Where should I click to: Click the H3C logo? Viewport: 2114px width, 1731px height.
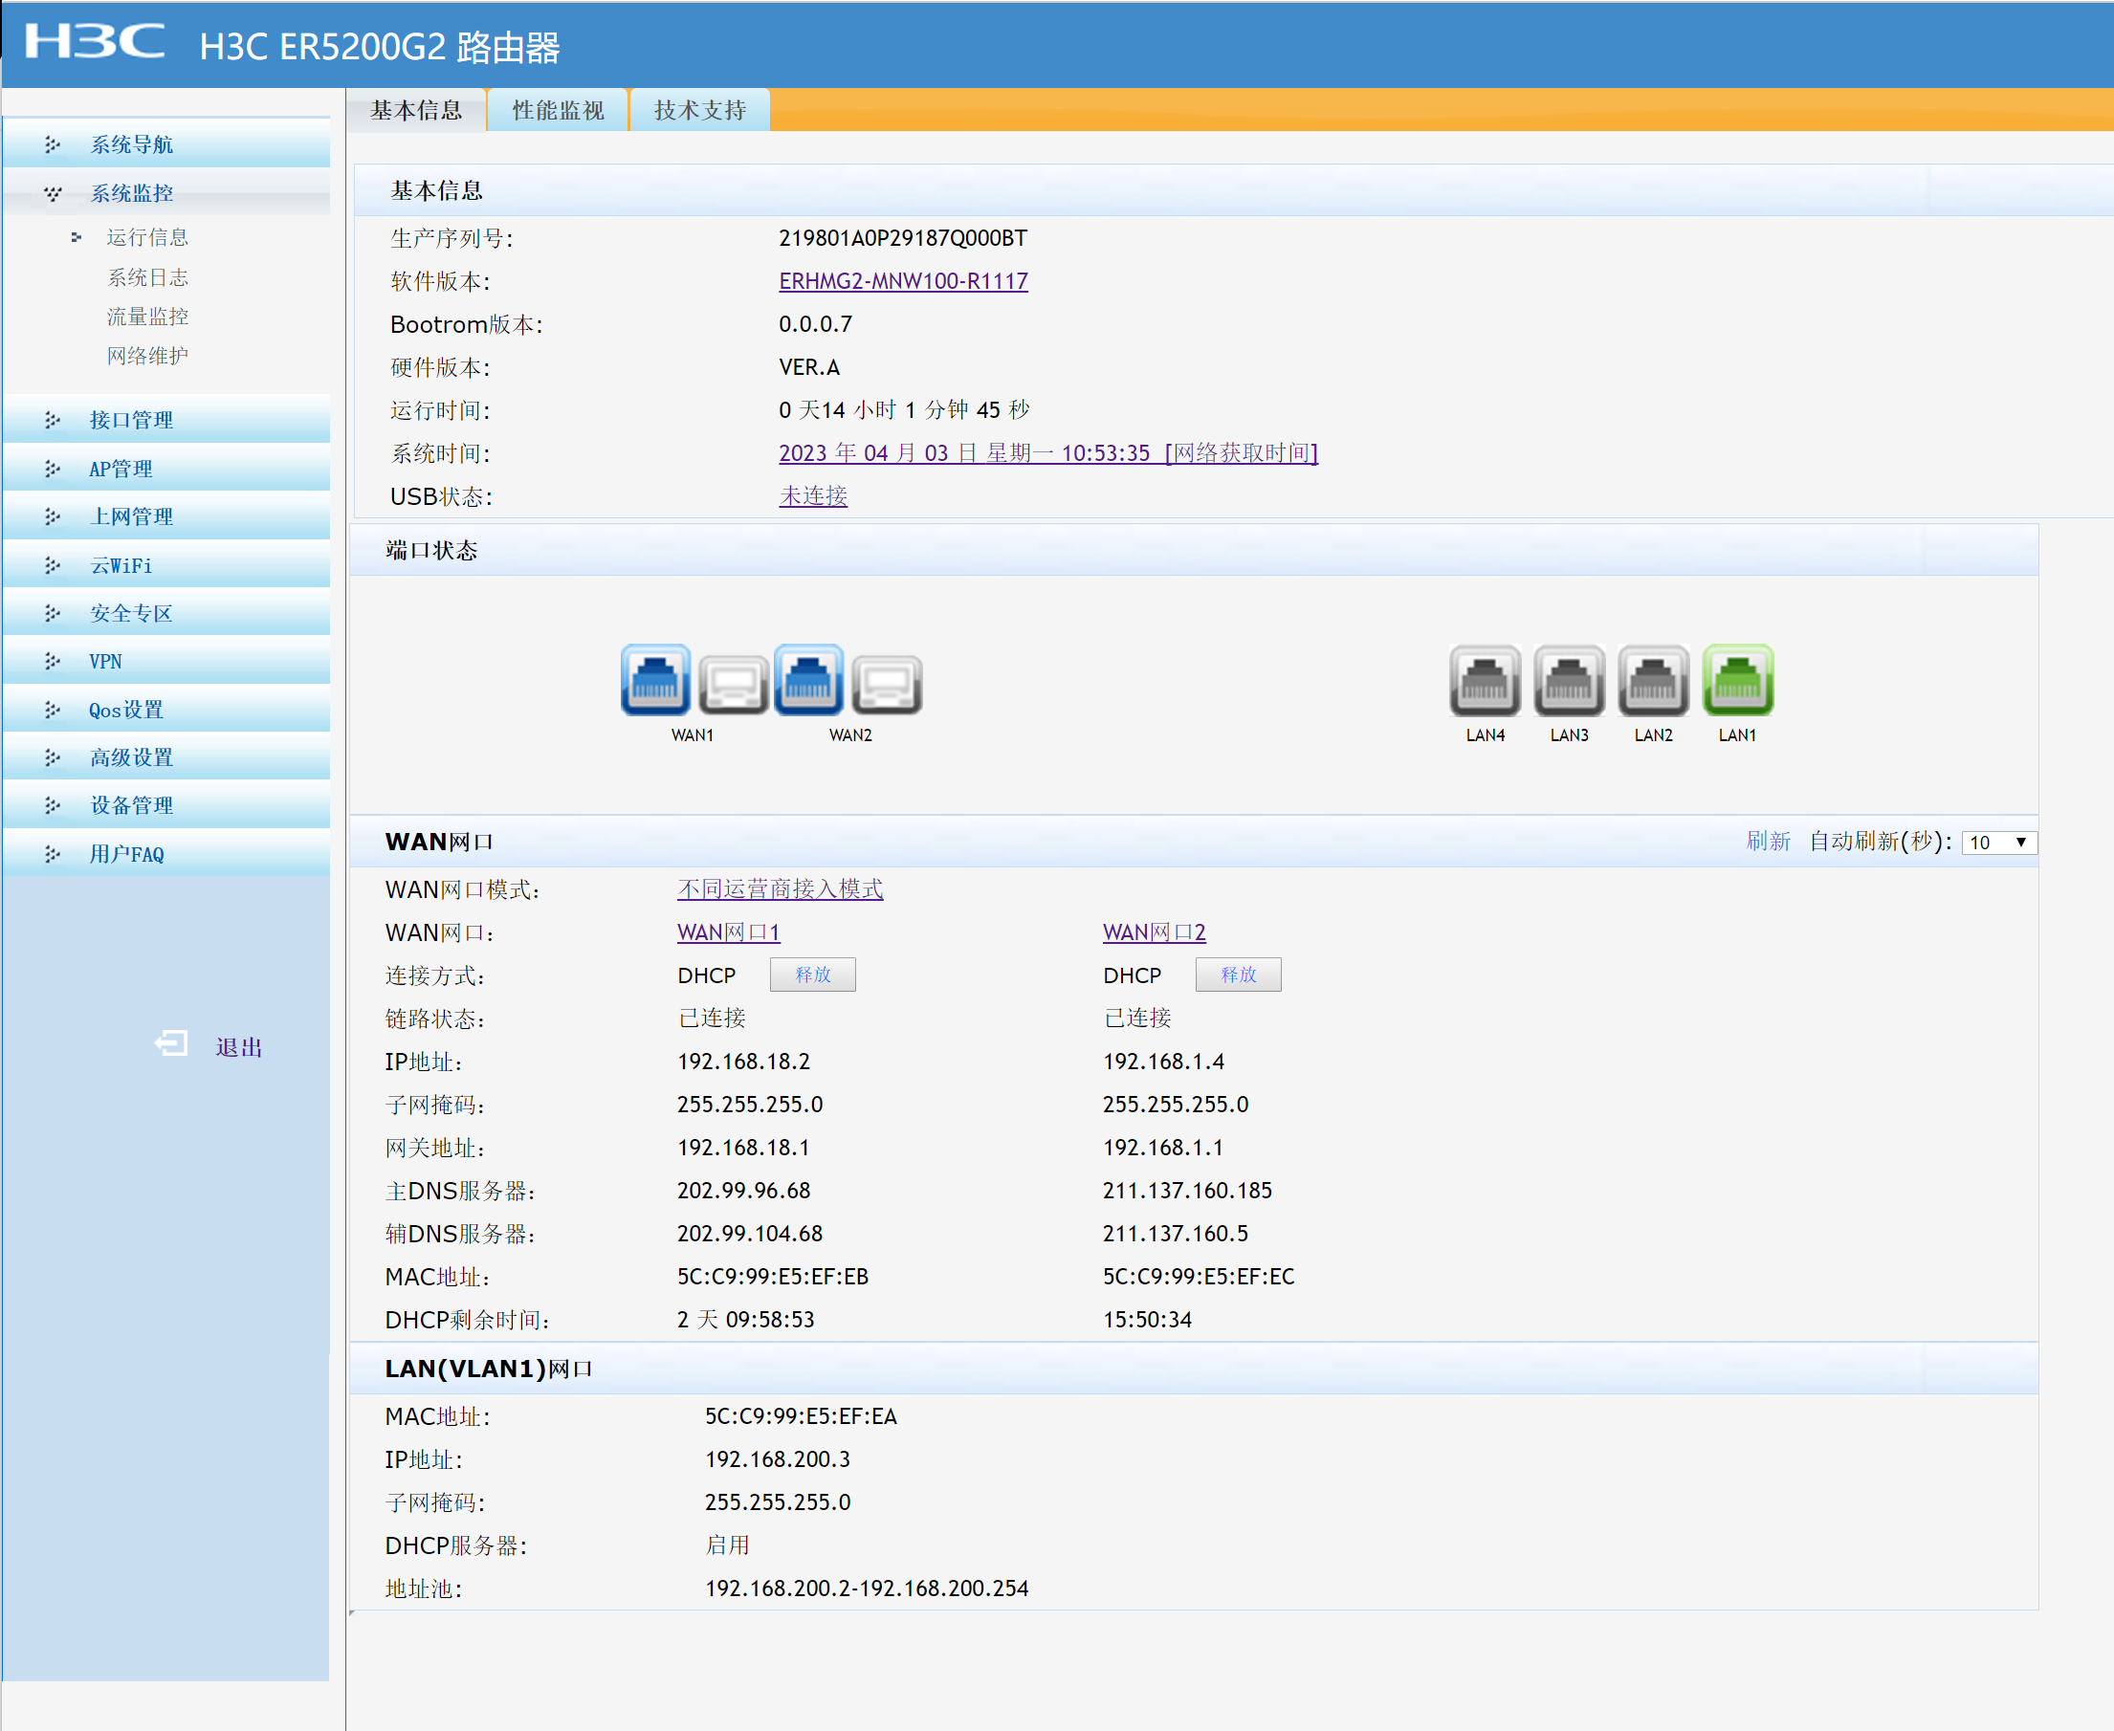pos(95,42)
